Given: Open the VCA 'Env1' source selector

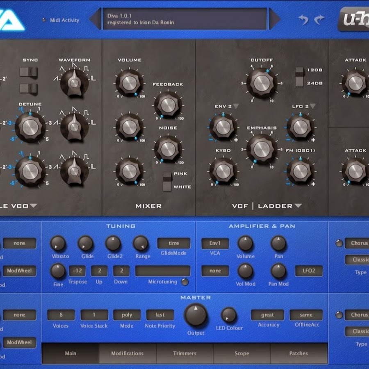Looking at the screenshot, I should click(x=215, y=243).
